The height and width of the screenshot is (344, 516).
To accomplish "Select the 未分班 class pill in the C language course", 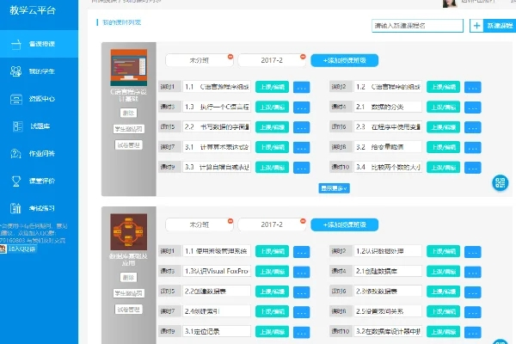I will [x=200, y=60].
